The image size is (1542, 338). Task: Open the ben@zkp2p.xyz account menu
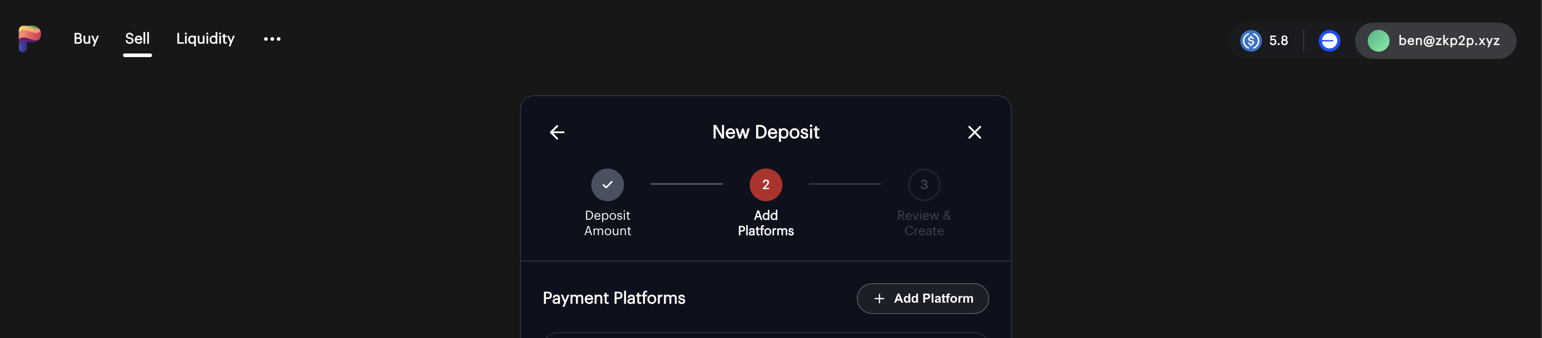[1448, 41]
